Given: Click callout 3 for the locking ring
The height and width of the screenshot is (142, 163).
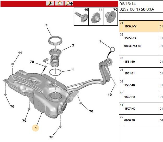Looking at the screenshot, I should (46, 25).
